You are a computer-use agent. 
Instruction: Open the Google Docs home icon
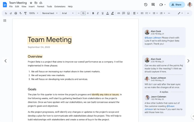click(x=5, y=5)
